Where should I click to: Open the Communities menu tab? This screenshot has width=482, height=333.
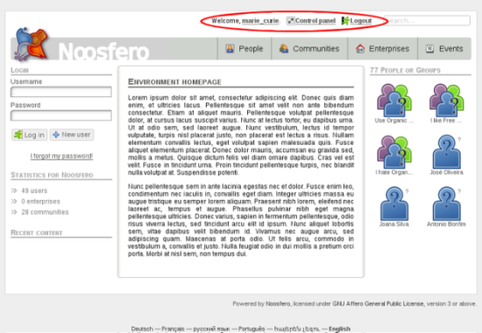pos(309,48)
